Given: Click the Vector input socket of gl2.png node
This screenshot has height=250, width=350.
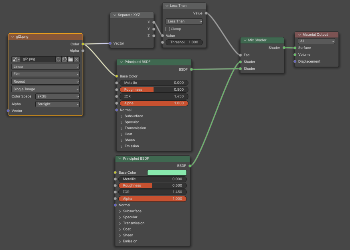Looking at the screenshot, I should (8, 111).
